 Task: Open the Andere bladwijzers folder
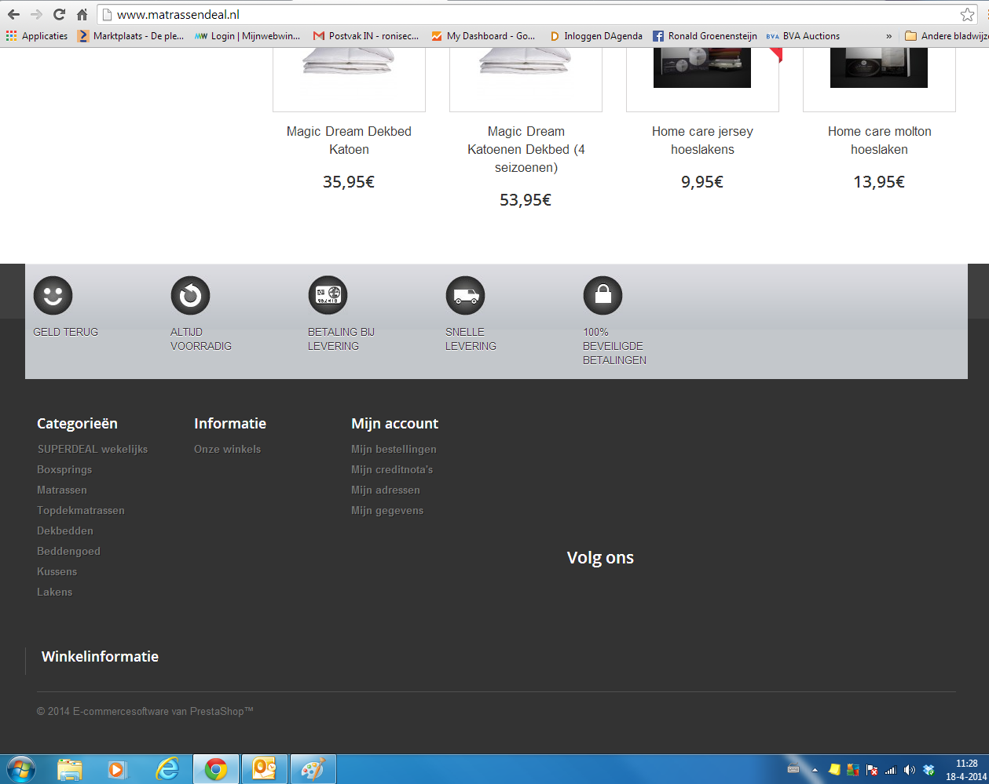pyautogui.click(x=947, y=36)
